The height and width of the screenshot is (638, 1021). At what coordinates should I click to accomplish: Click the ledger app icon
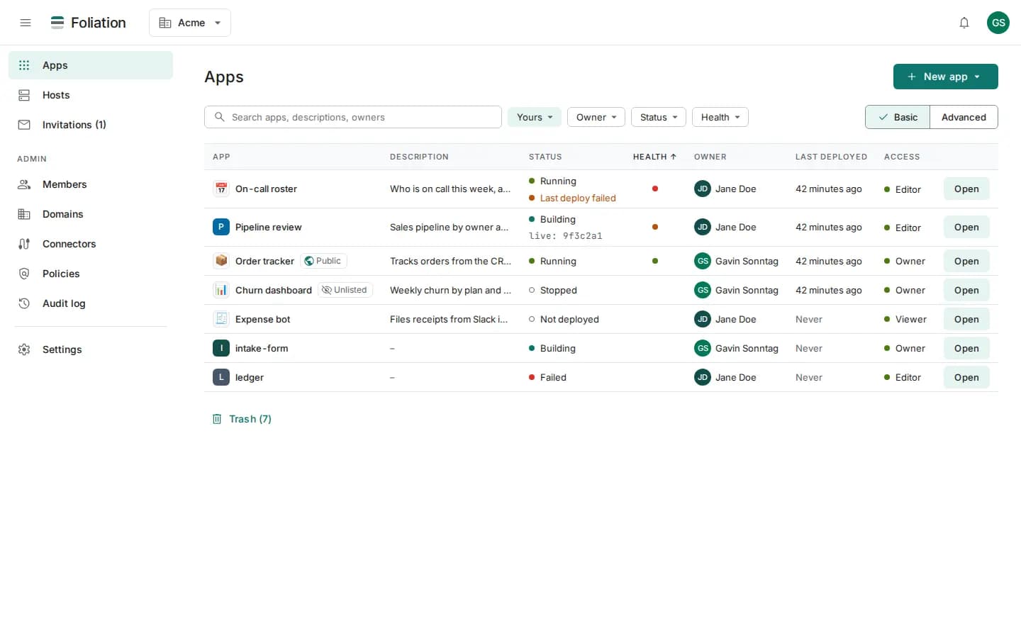coord(221,377)
